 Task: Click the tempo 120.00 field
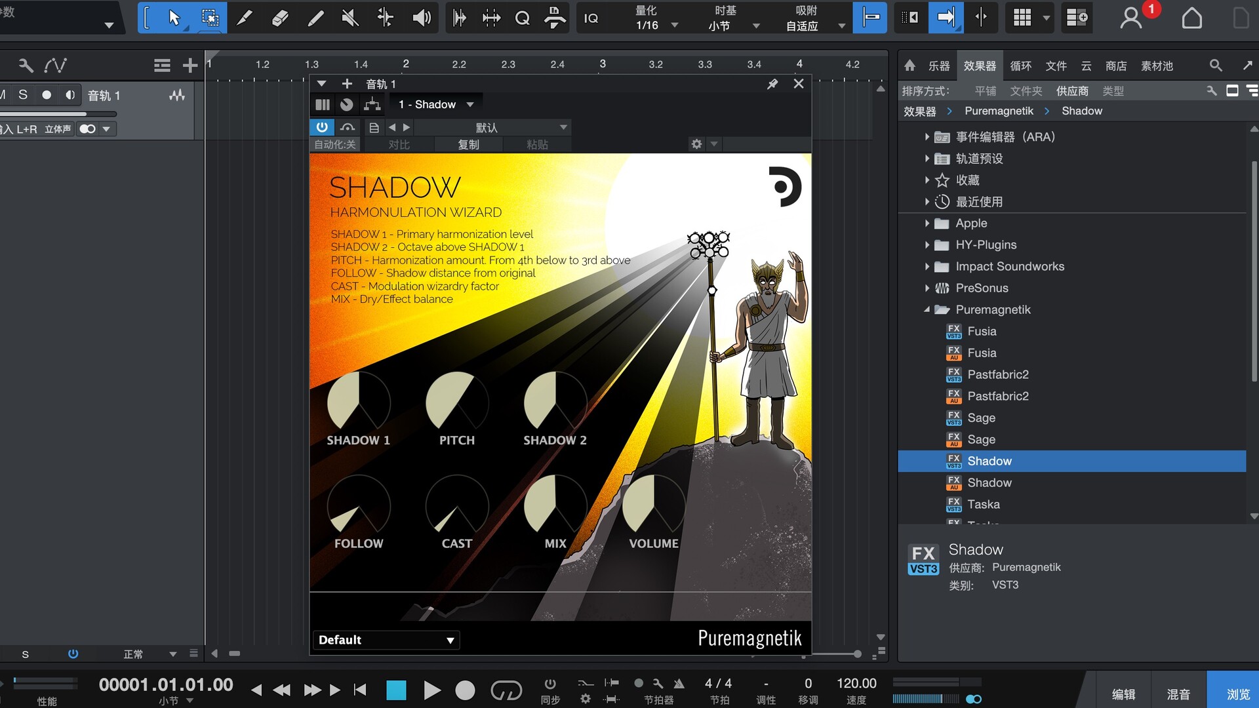point(856,684)
